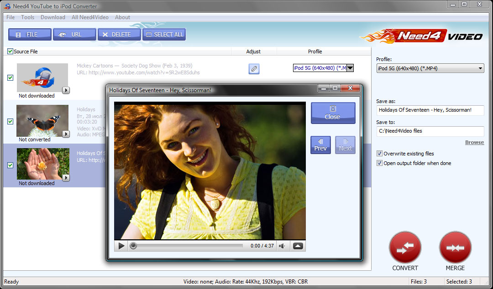
Task: Click the Close button in preview window
Action: click(x=333, y=113)
